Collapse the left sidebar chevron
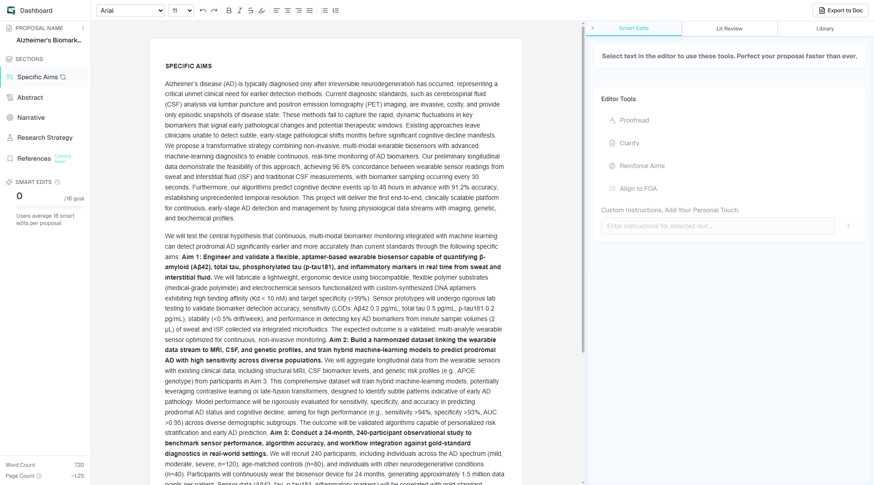874x485 pixels. (x=83, y=28)
